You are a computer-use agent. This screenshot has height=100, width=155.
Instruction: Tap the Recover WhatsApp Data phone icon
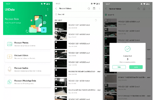pos(10,82)
